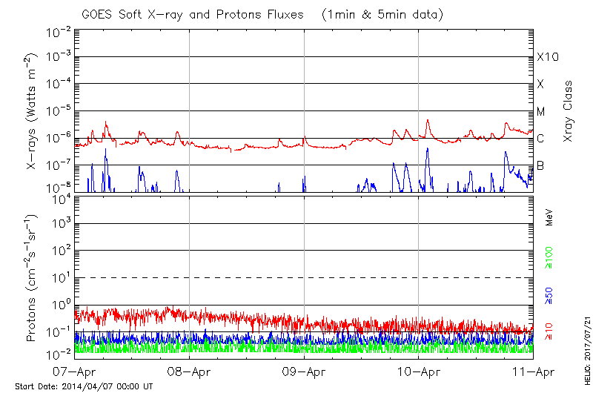Select the green ≥100 MeV legend entry
This screenshot has height=393, width=593.
550,259
